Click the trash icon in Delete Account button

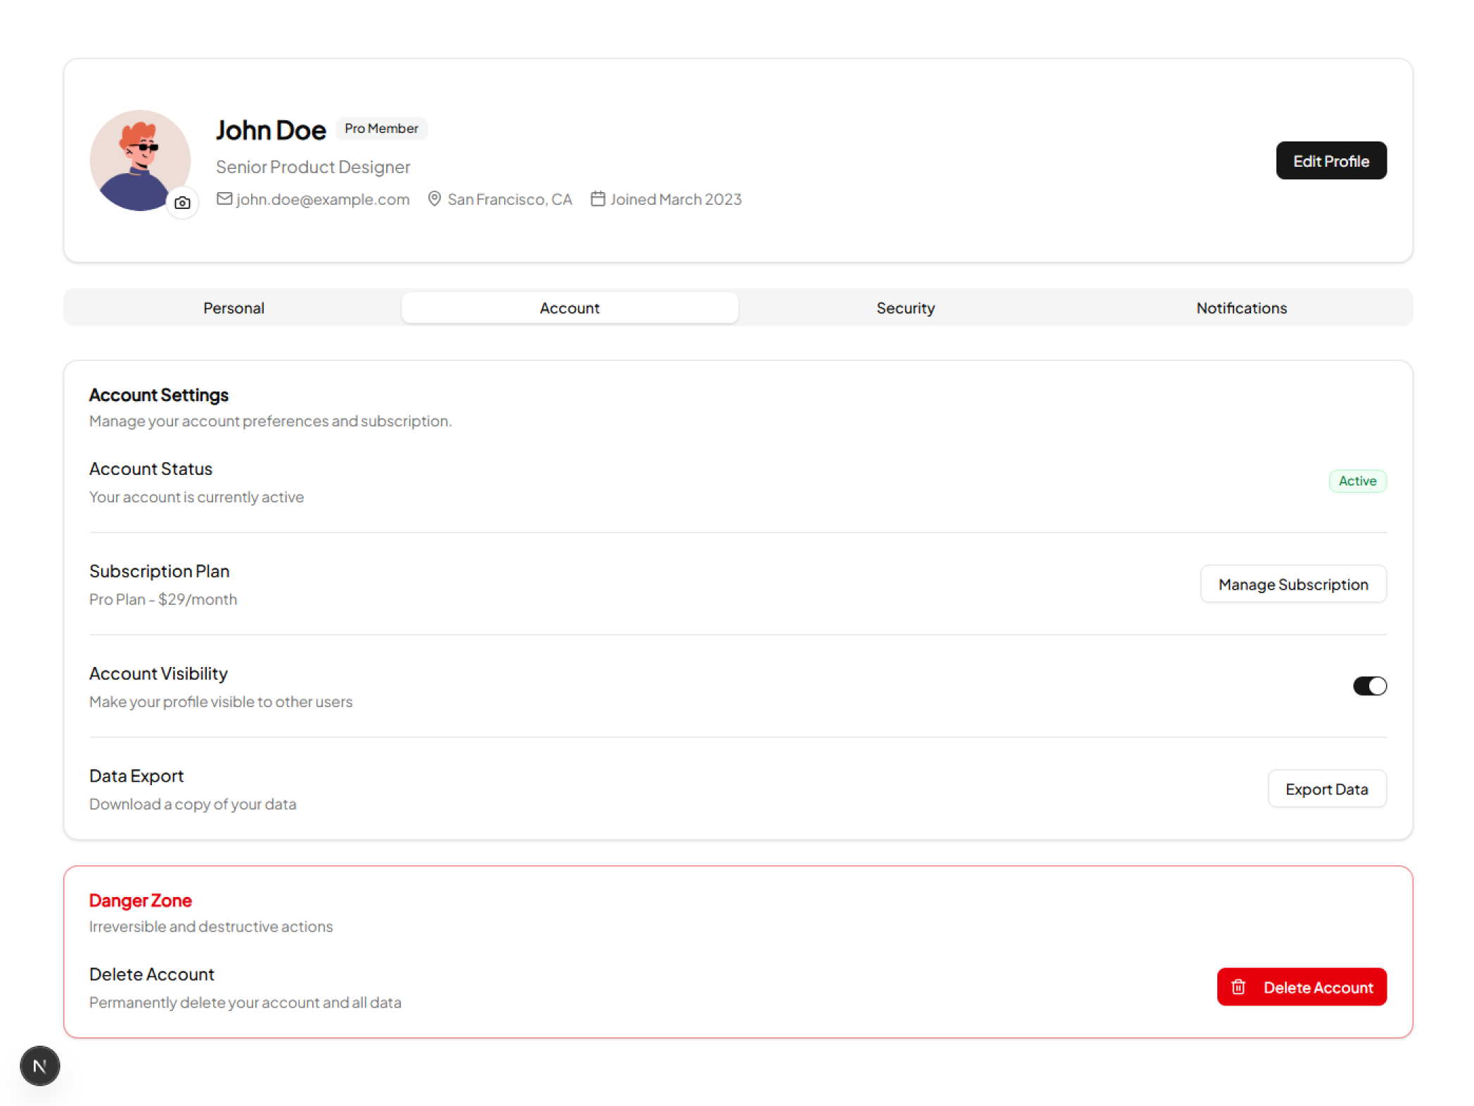click(1238, 987)
